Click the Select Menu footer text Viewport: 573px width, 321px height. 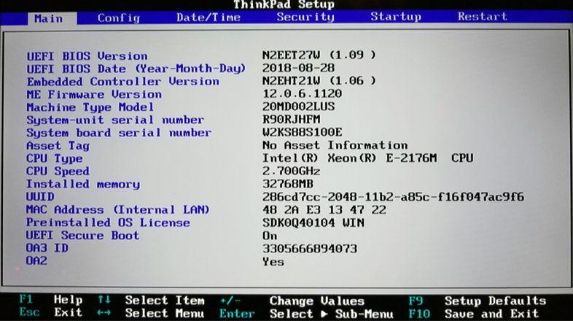[165, 313]
